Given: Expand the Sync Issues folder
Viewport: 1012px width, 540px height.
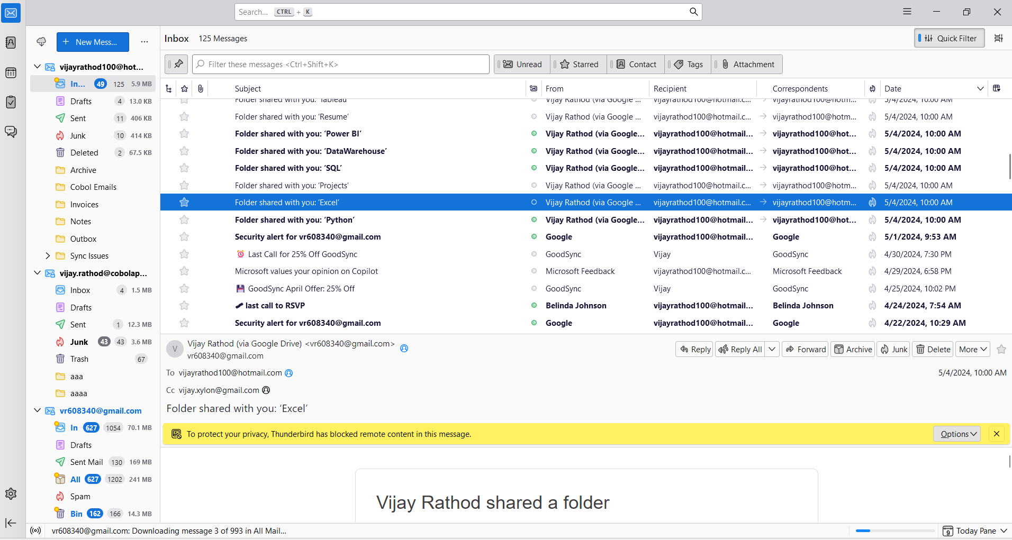Looking at the screenshot, I should [x=48, y=256].
